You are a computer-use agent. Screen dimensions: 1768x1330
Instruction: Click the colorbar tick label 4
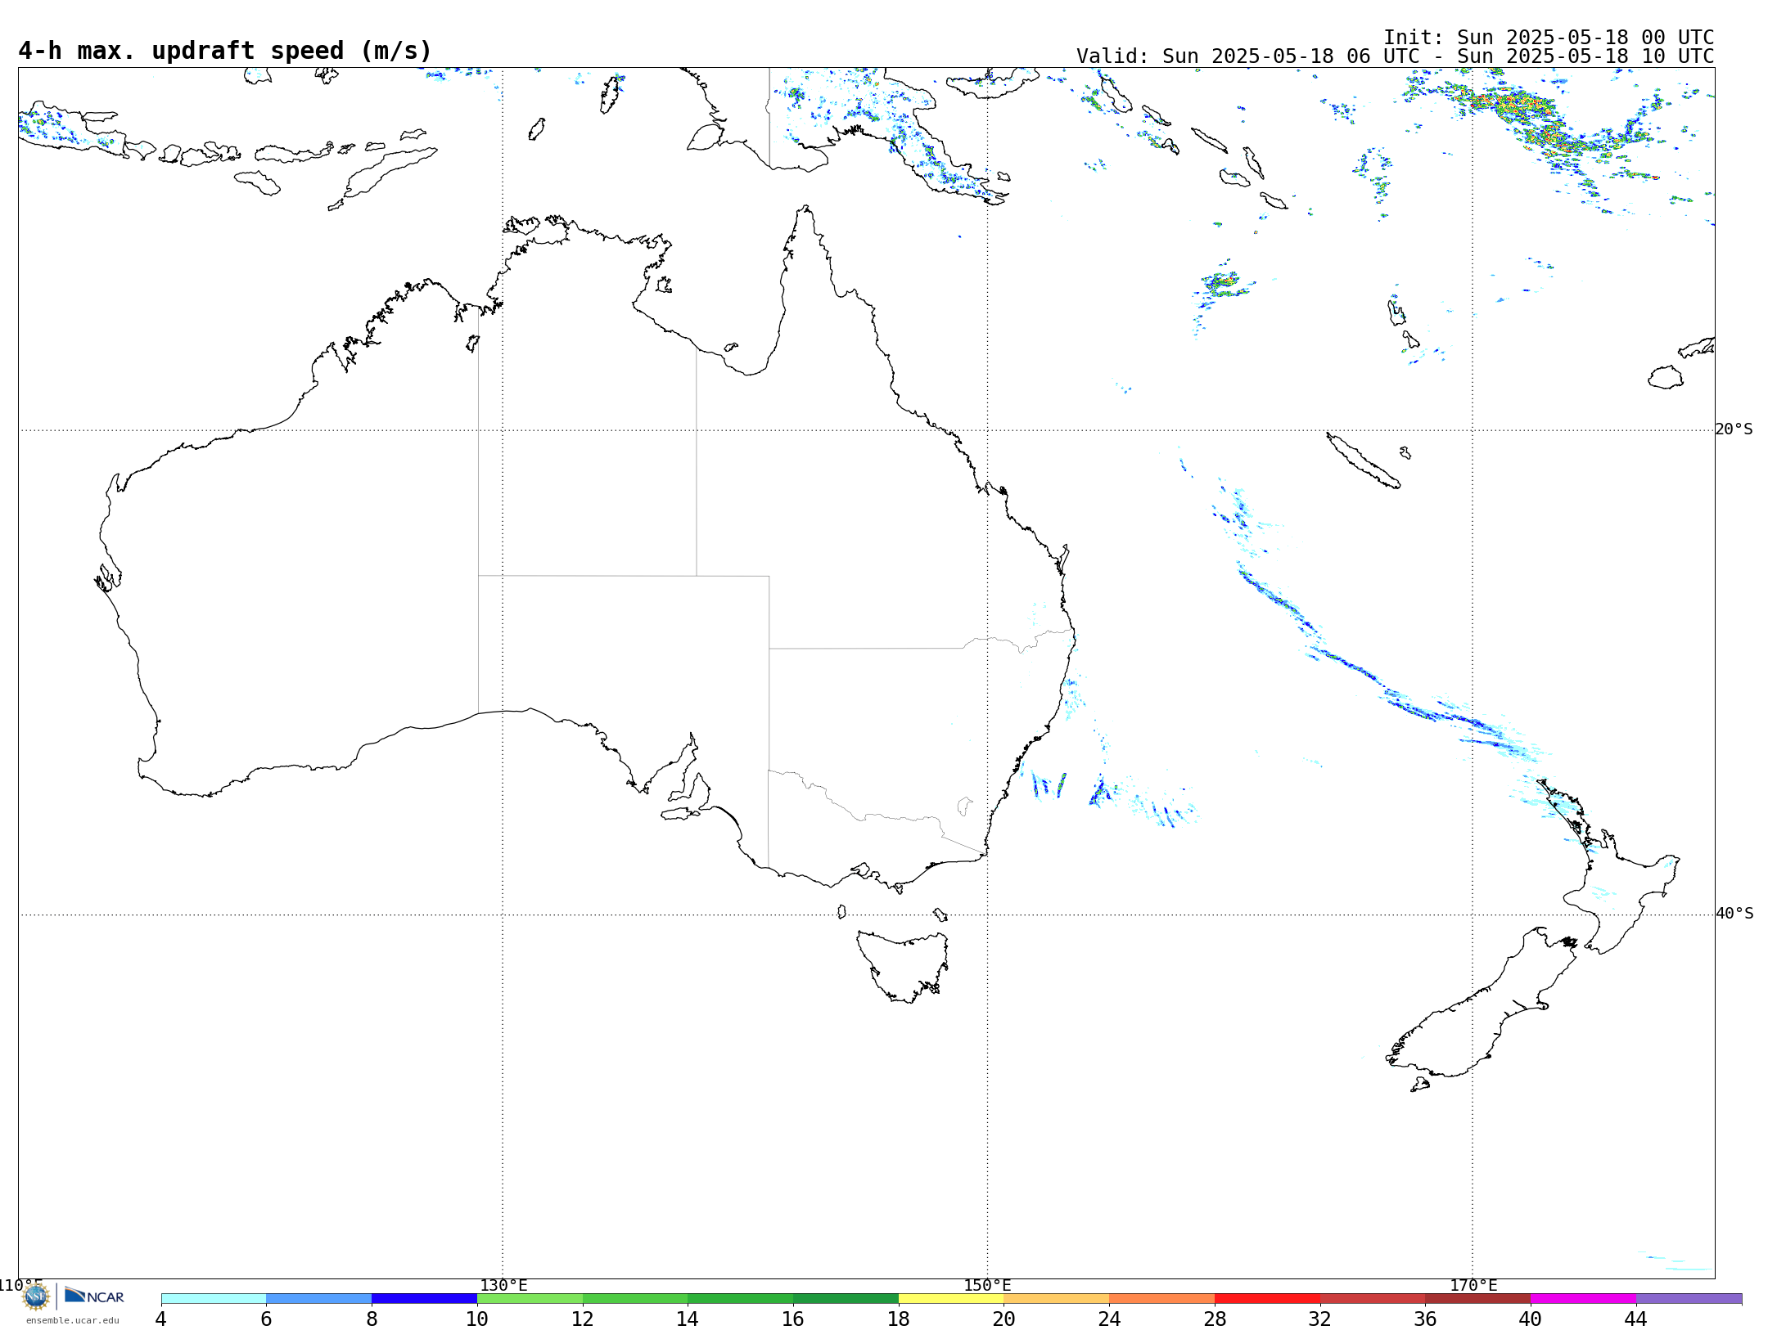161,1319
